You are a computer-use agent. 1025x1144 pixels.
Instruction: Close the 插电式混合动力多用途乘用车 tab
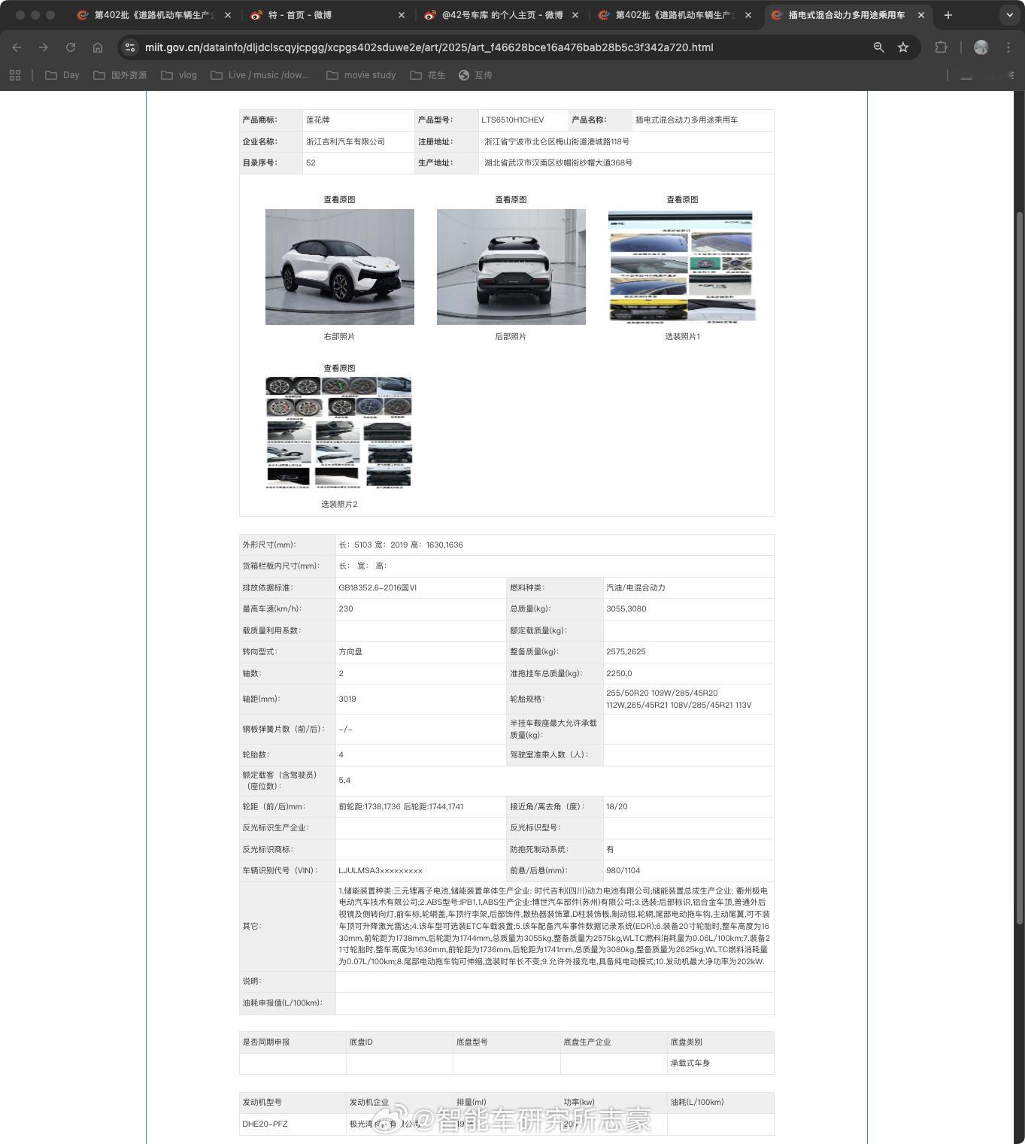921,15
